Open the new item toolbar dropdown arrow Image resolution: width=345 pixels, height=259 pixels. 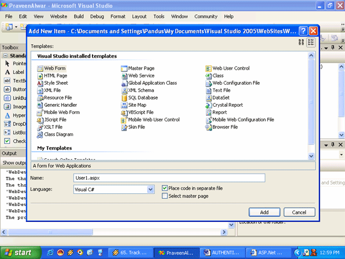(x=16, y=27)
